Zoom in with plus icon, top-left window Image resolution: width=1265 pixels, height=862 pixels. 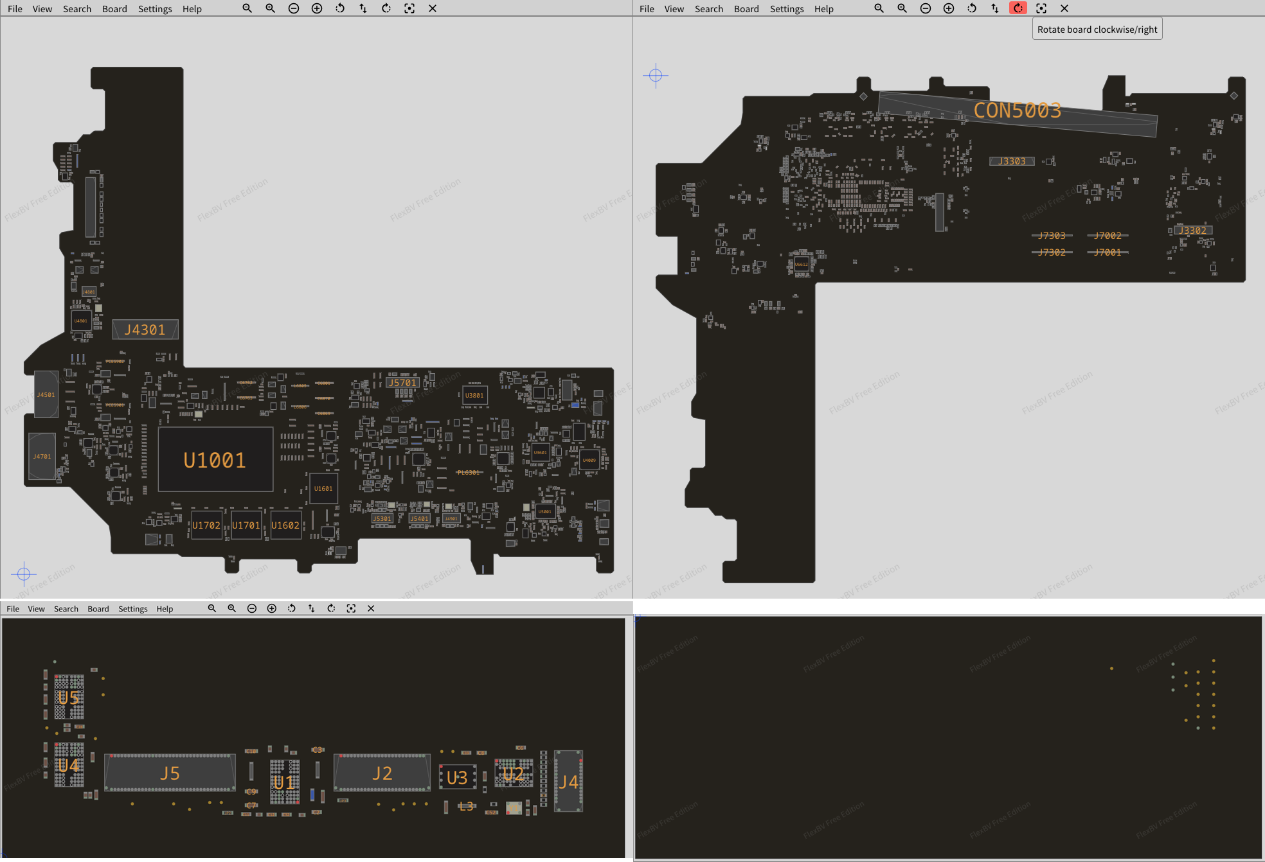[x=317, y=8]
